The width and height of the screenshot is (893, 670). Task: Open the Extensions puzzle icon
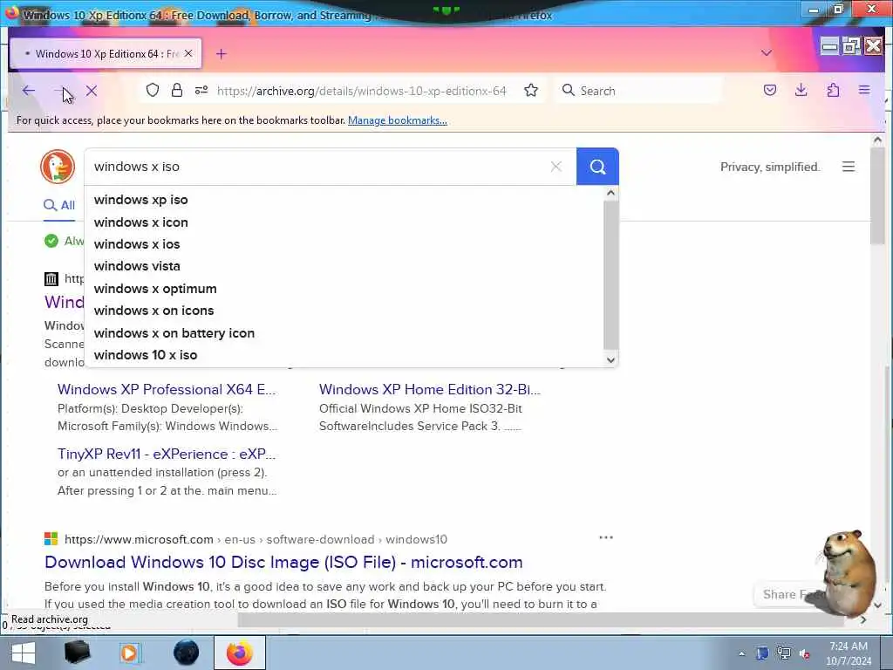pyautogui.click(x=833, y=90)
